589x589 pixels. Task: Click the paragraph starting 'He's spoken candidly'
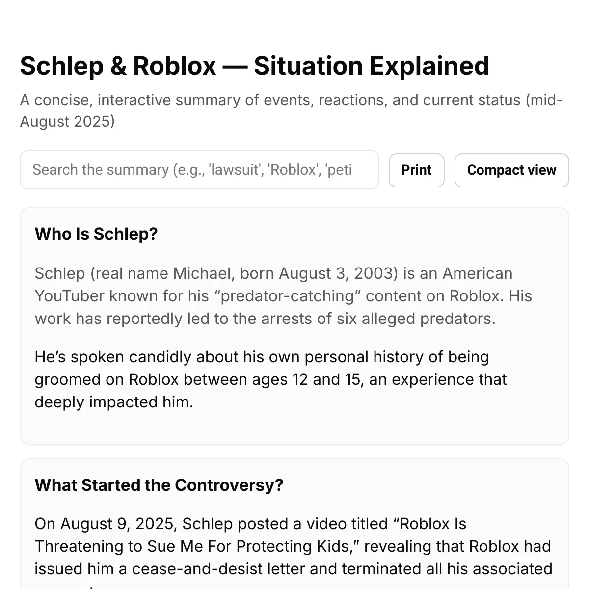tap(271, 379)
